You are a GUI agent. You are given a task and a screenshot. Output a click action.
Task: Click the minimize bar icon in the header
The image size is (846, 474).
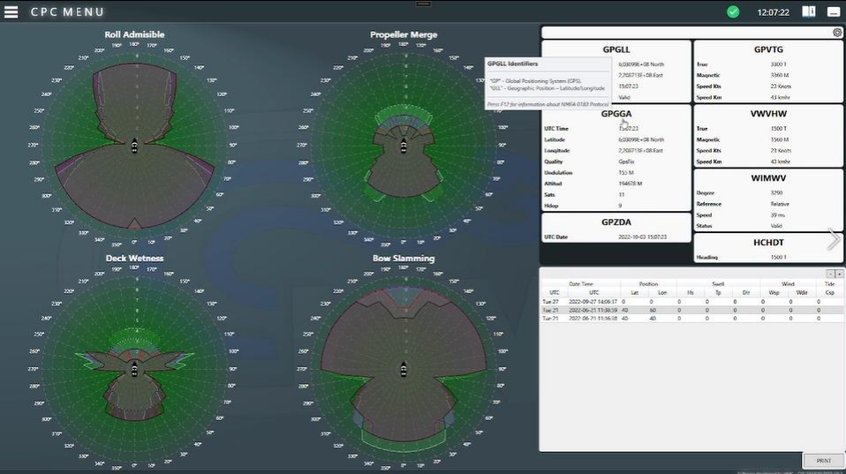[834, 11]
